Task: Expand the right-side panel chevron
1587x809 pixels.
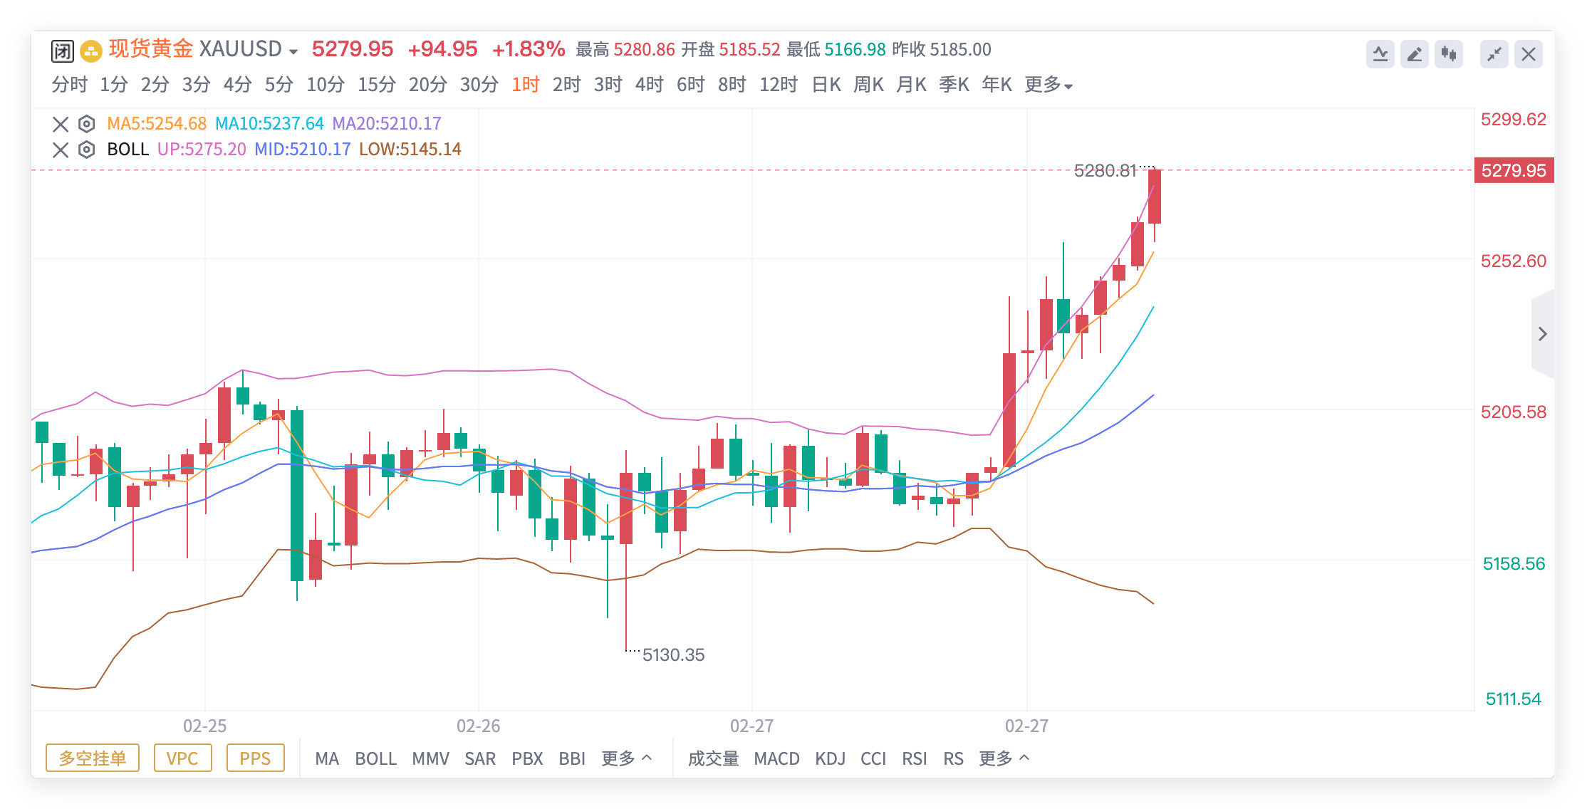Action: coord(1544,333)
